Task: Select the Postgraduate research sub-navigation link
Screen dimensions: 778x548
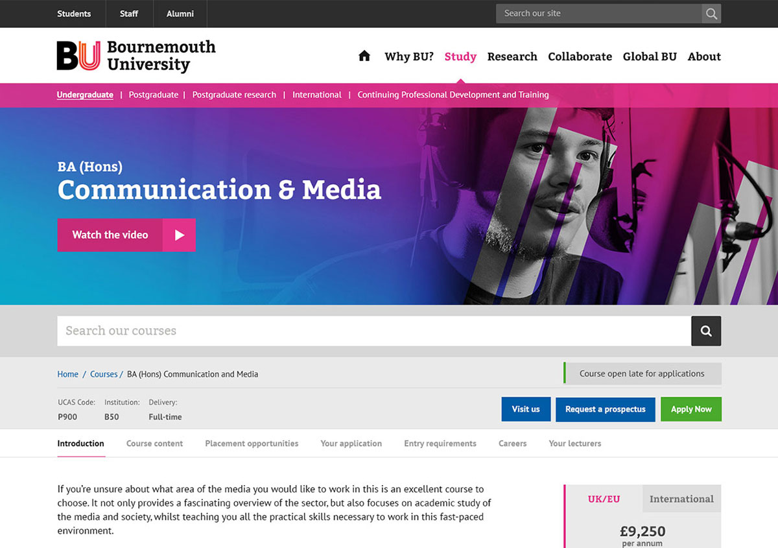Action: pos(234,95)
